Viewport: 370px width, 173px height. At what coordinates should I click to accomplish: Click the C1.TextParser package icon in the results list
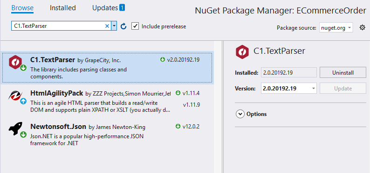[15, 63]
